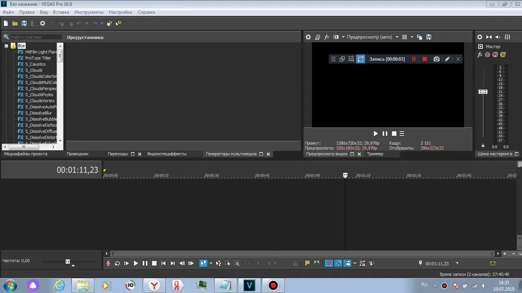The height and width of the screenshot is (293, 522).
Task: Open recorder bar hamburger menu
Action: (333, 59)
